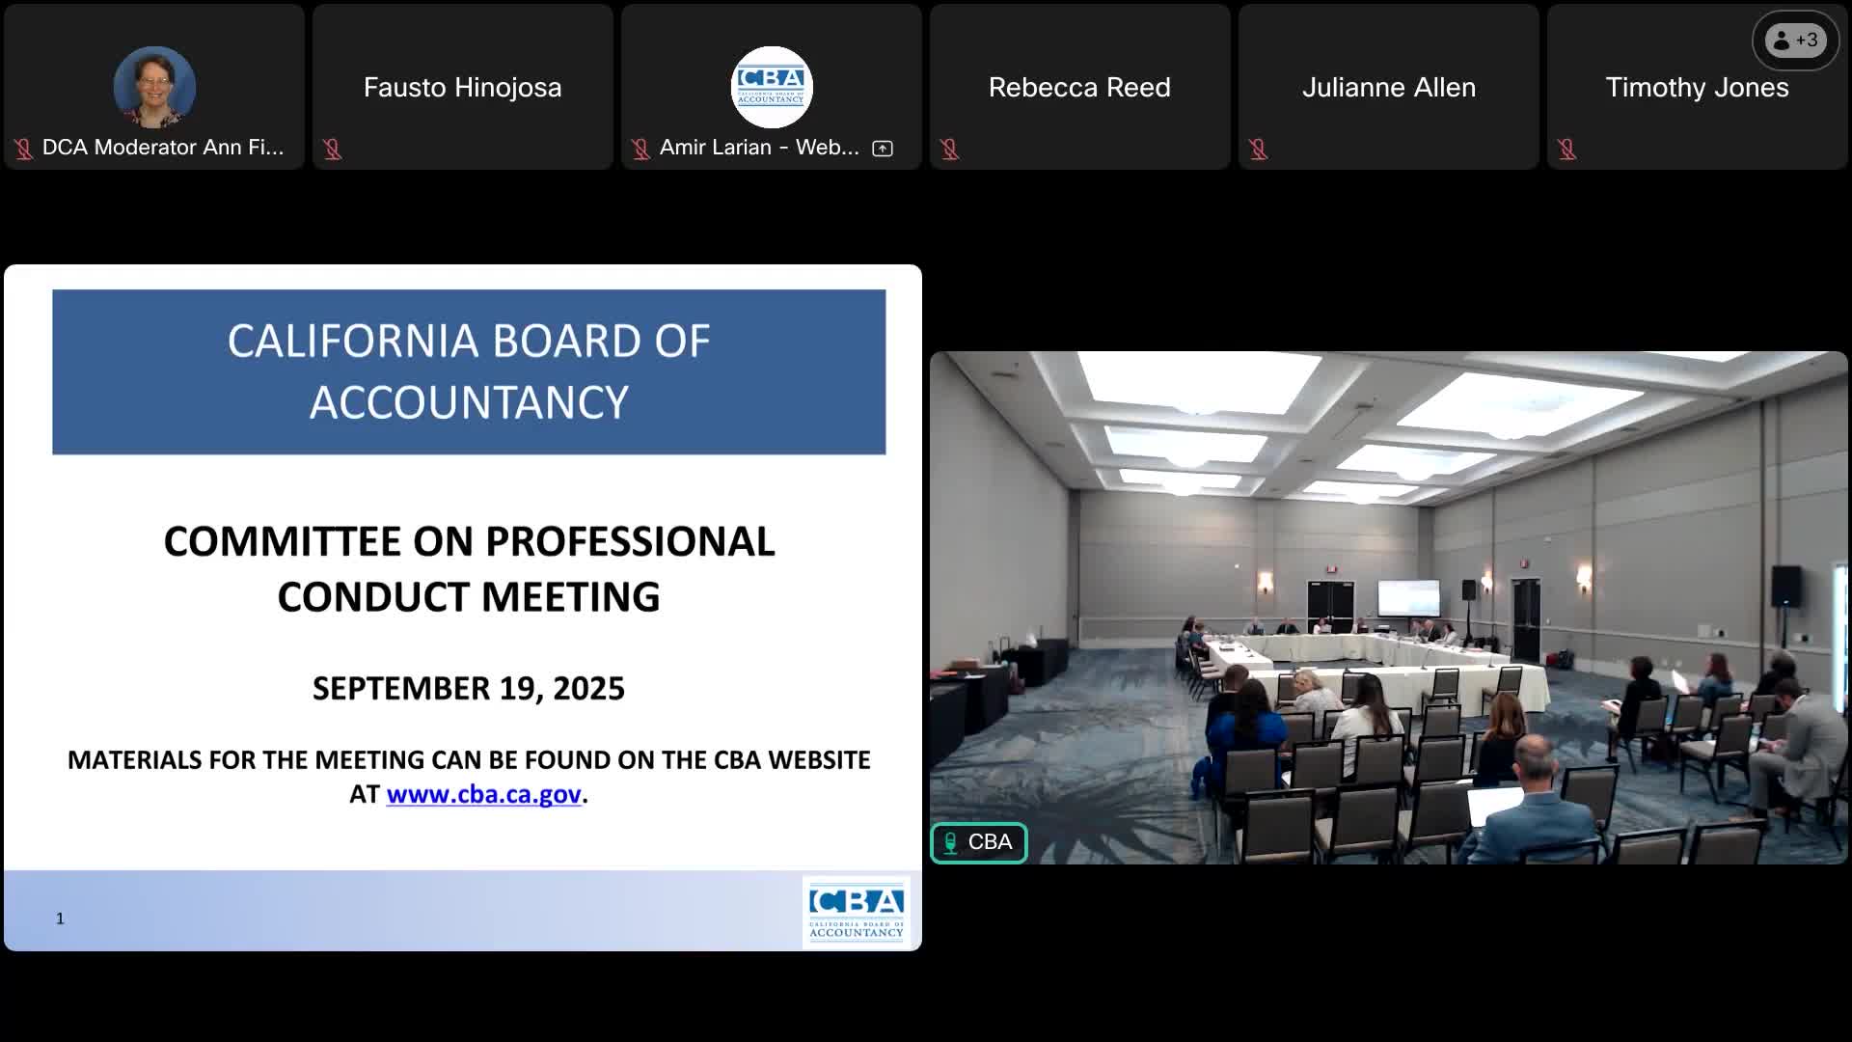Screen dimensions: 1852x1042
Task: Click the "Amir Larian - Web..." name label
Action: pyautogui.click(x=759, y=148)
